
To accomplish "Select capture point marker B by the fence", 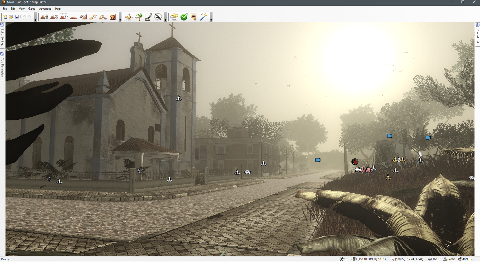I will (x=49, y=179).
